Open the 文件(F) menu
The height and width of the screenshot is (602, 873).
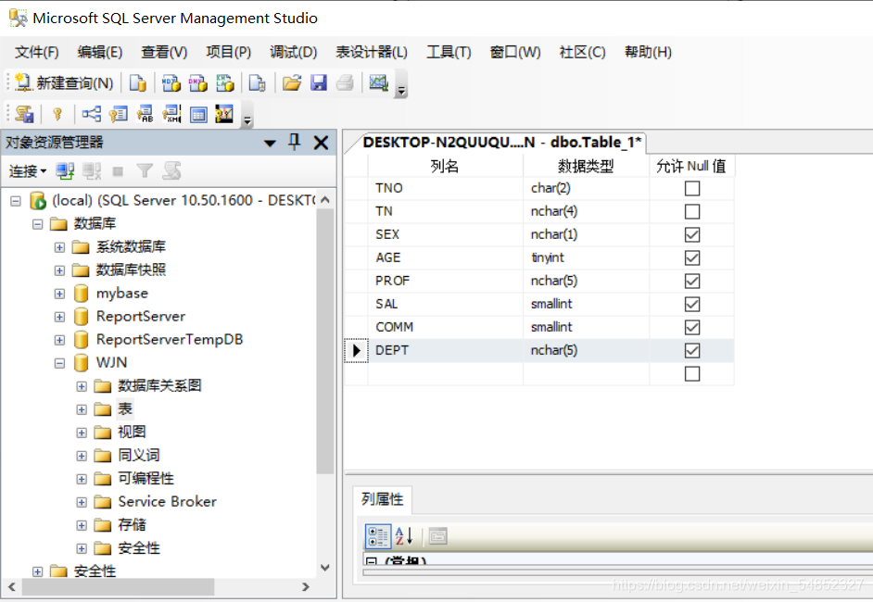pyautogui.click(x=36, y=52)
